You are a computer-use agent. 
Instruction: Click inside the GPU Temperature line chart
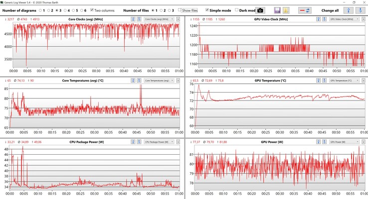280,105
